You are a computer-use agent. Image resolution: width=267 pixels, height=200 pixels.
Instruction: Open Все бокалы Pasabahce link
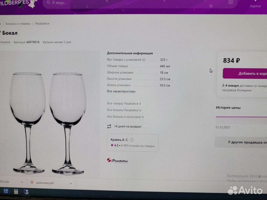tap(124, 110)
